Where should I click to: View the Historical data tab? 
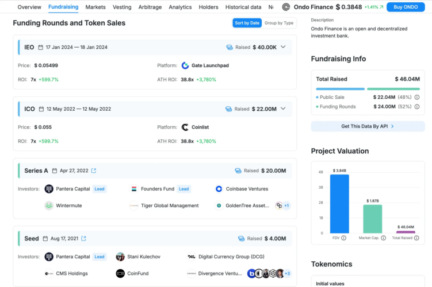click(x=243, y=7)
